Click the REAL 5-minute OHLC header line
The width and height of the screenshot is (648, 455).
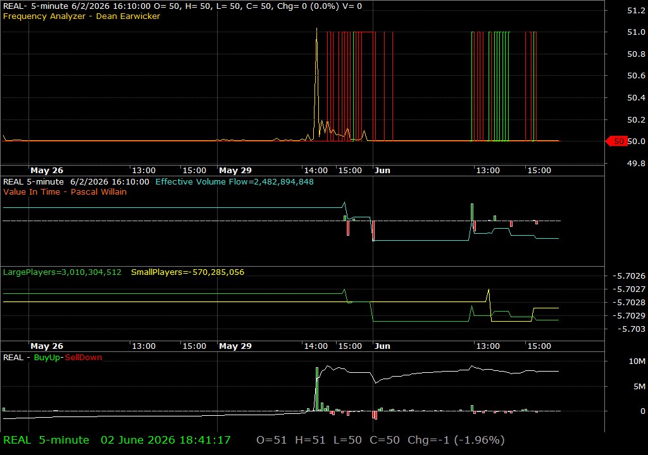coord(182,6)
